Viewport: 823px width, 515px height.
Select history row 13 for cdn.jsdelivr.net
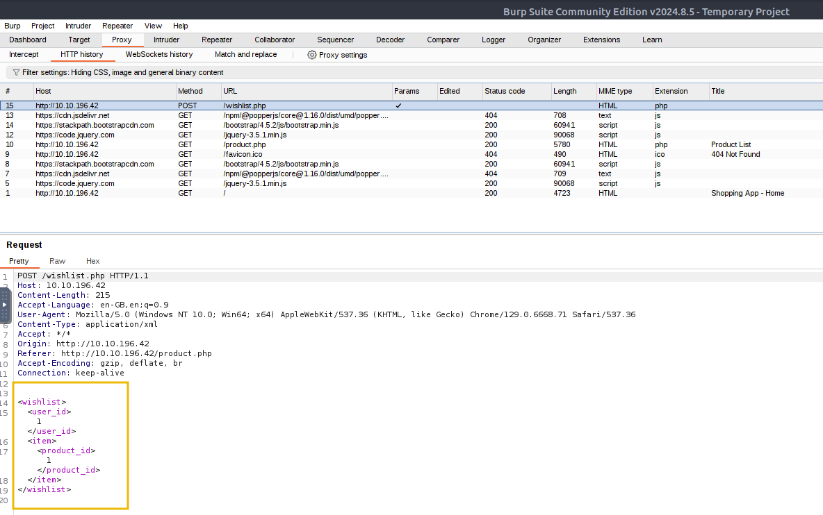(x=411, y=115)
